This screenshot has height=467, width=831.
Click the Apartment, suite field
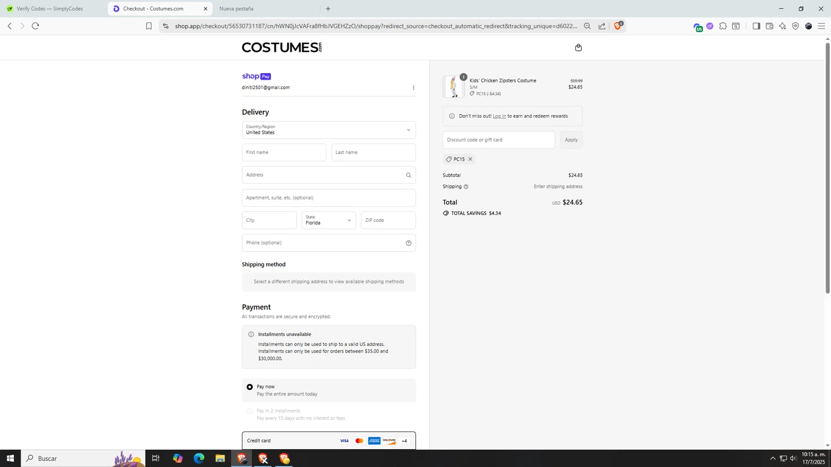[329, 198]
